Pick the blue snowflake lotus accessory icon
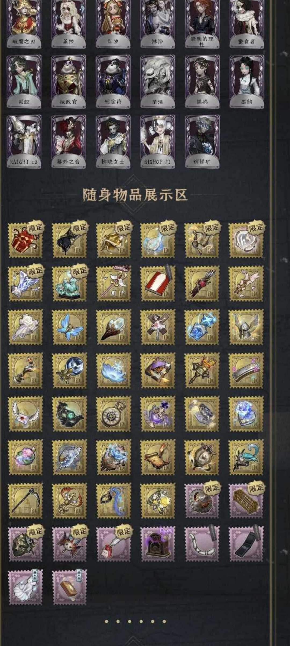This screenshot has height=646, width=290. point(114,370)
